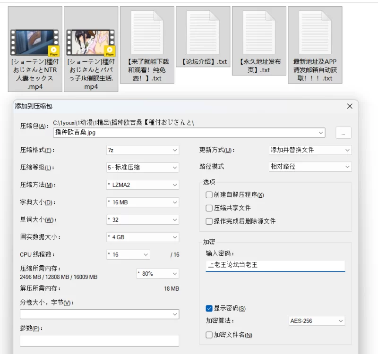Open the 压缩格式 7z dropdown
Image resolution: width=378 pixels, height=354 pixels.
tap(143, 150)
